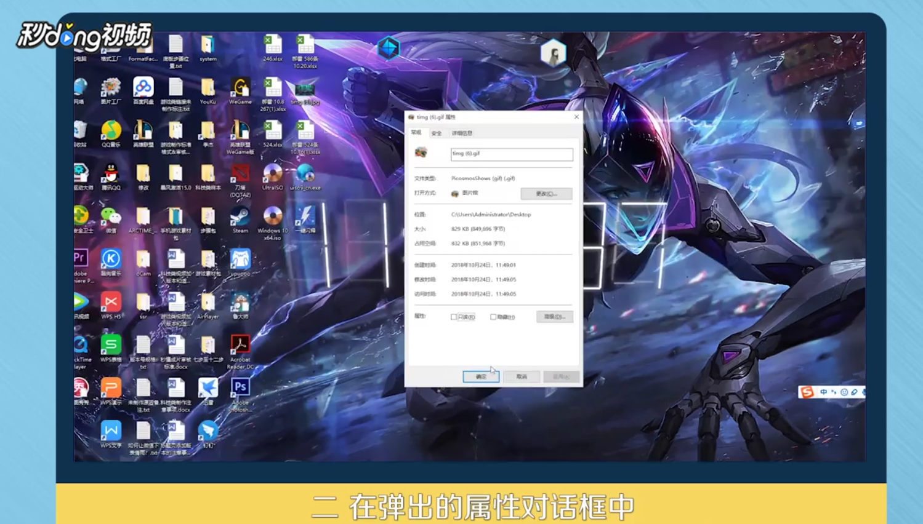923x524 pixels.
Task: Click the 更改(C)... button for open-with program
Action: coord(546,193)
